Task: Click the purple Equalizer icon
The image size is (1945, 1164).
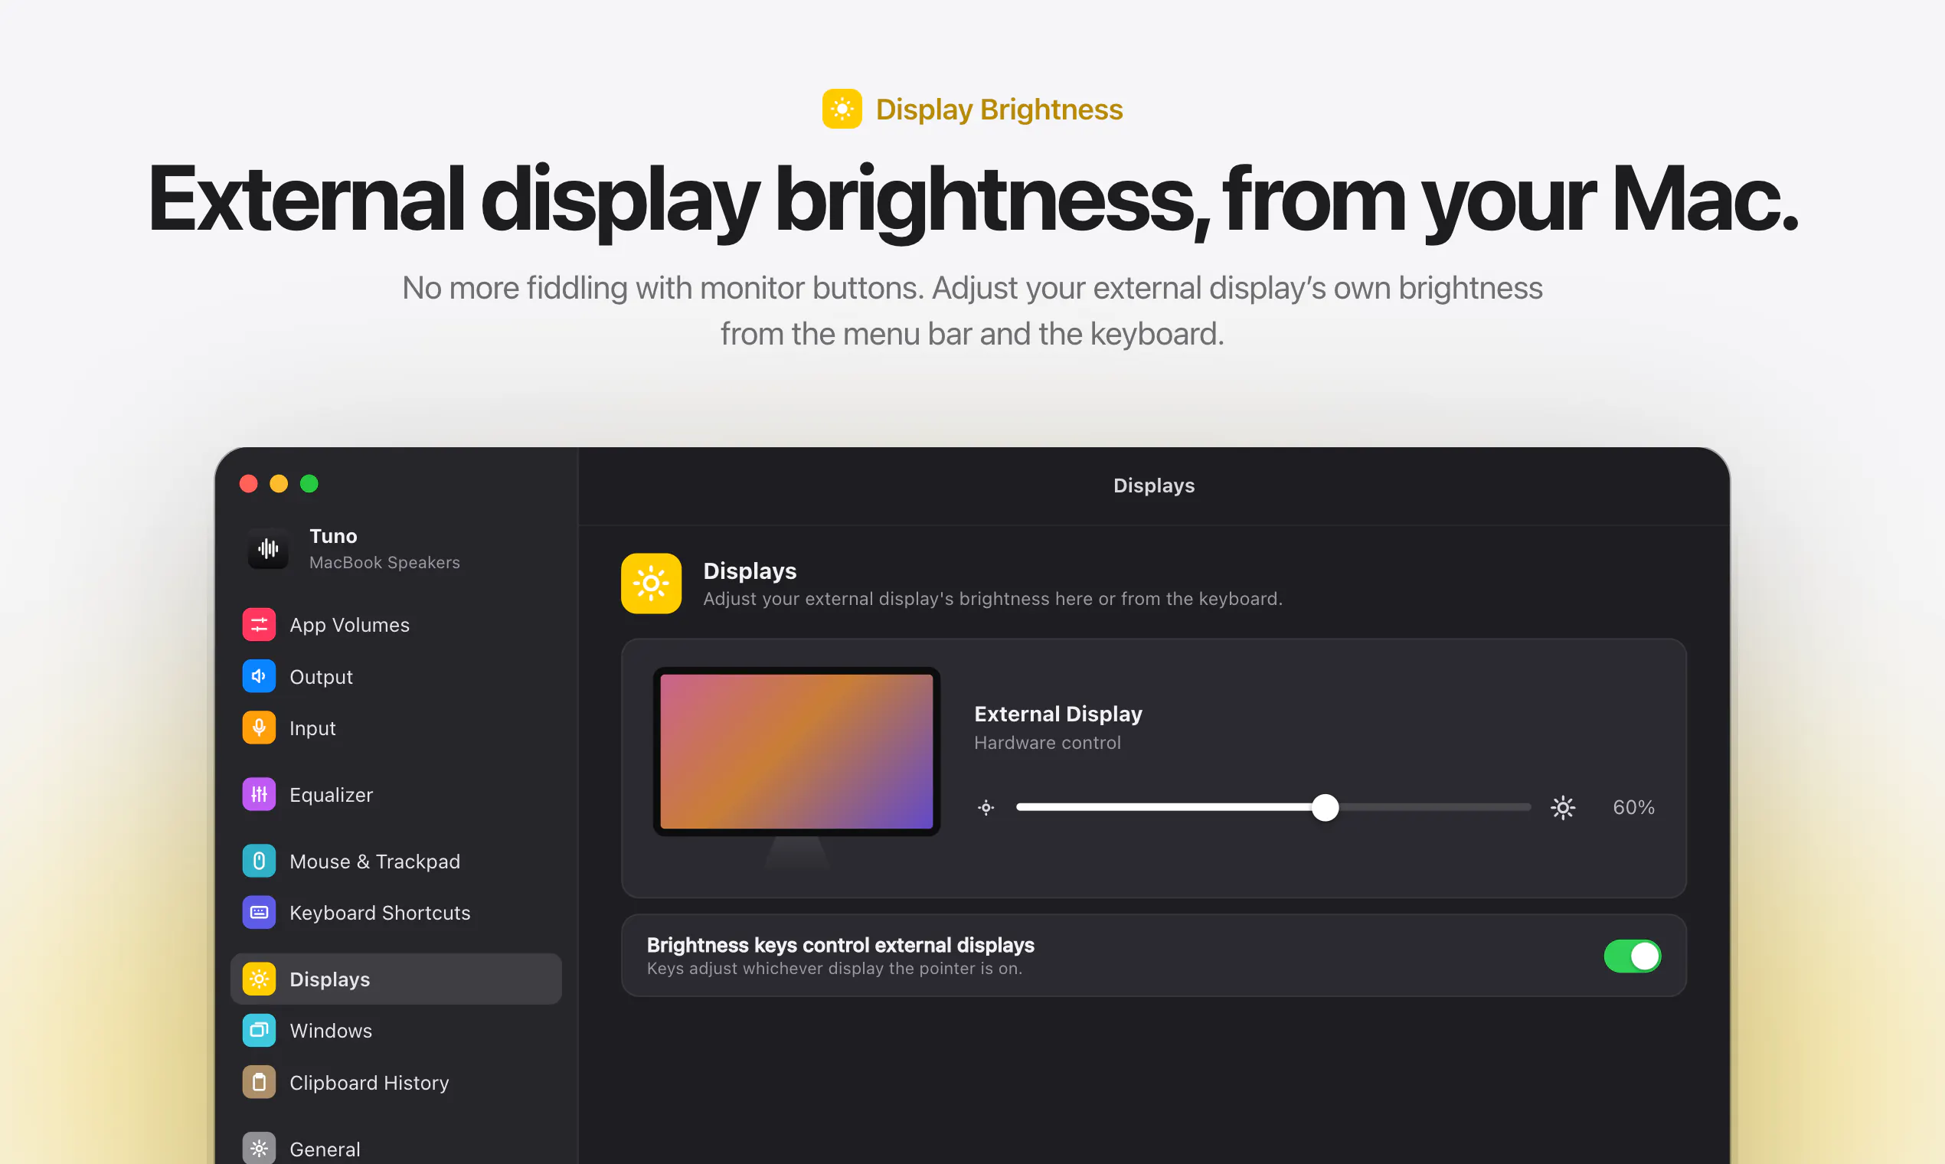Action: (x=259, y=795)
